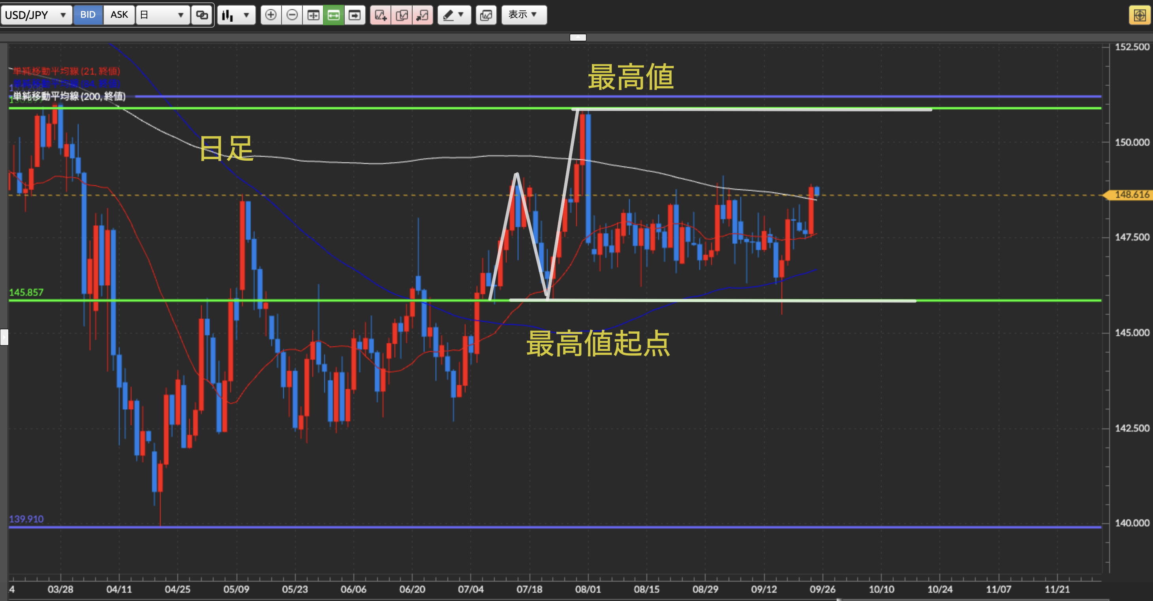Click the top panel splitter handle
Image resolution: width=1153 pixels, height=601 pixels.
coord(578,38)
